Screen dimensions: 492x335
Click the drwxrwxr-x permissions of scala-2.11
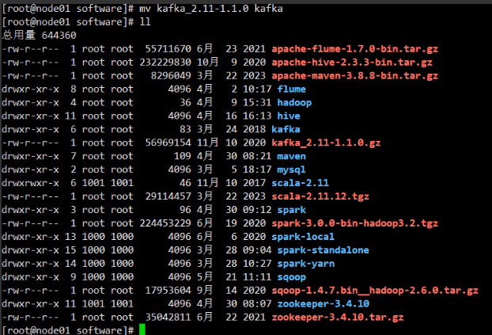pyautogui.click(x=30, y=183)
